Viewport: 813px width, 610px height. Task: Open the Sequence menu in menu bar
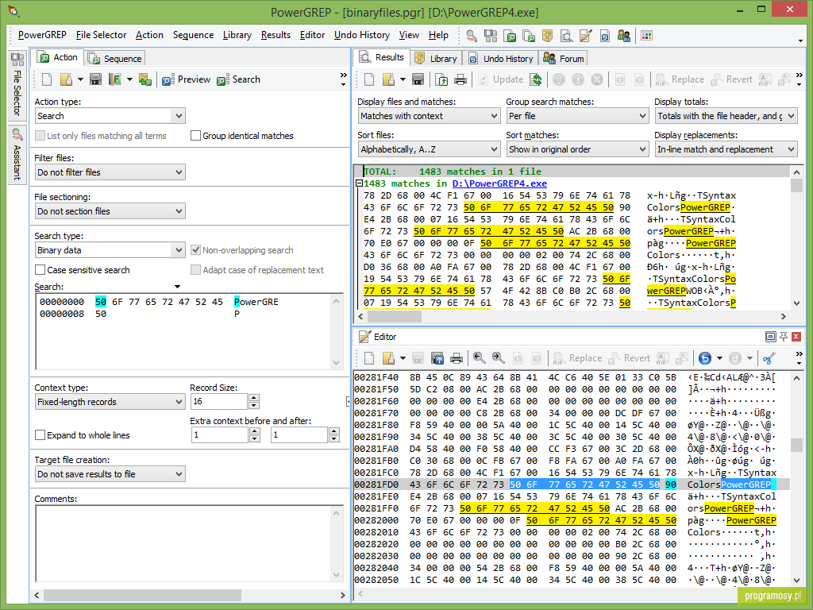[193, 35]
